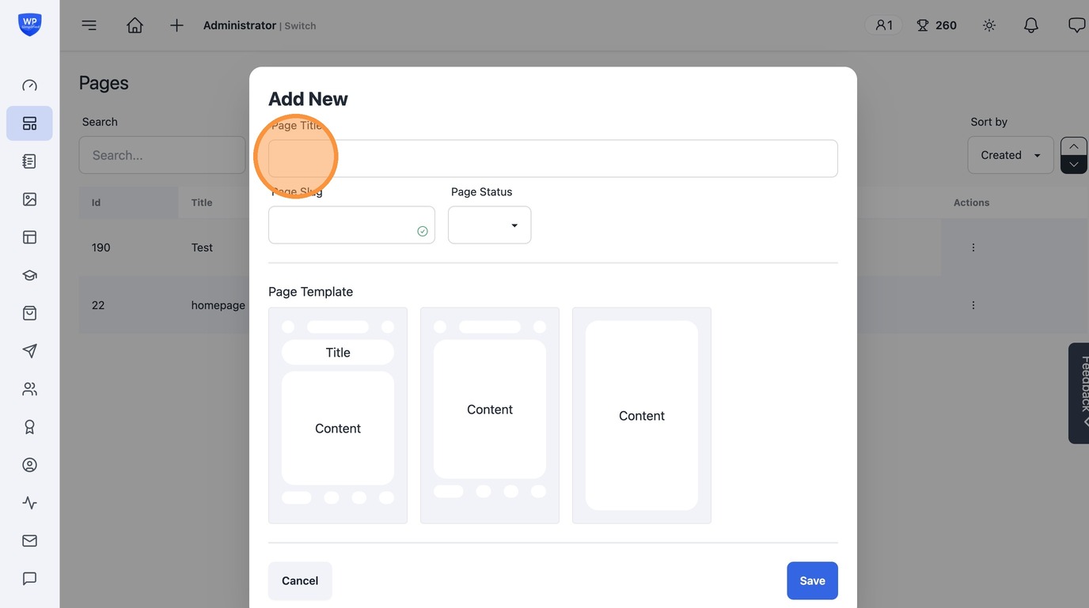Go to home via house icon
The image size is (1089, 608).
click(x=135, y=25)
